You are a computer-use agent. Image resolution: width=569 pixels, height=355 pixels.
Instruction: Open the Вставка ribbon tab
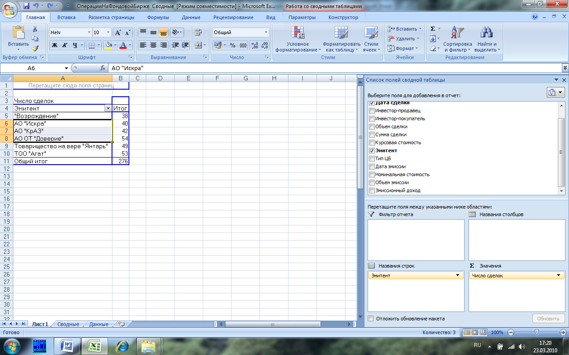pyautogui.click(x=66, y=17)
